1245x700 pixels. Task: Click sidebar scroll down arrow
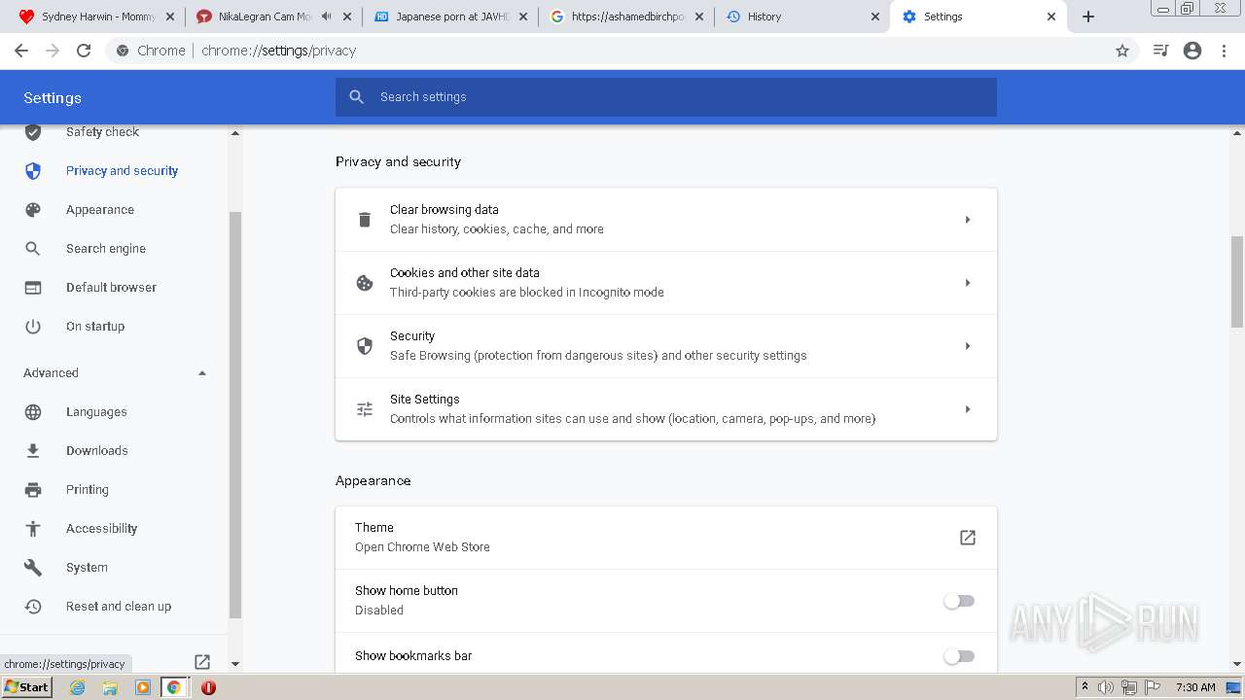[234, 664]
